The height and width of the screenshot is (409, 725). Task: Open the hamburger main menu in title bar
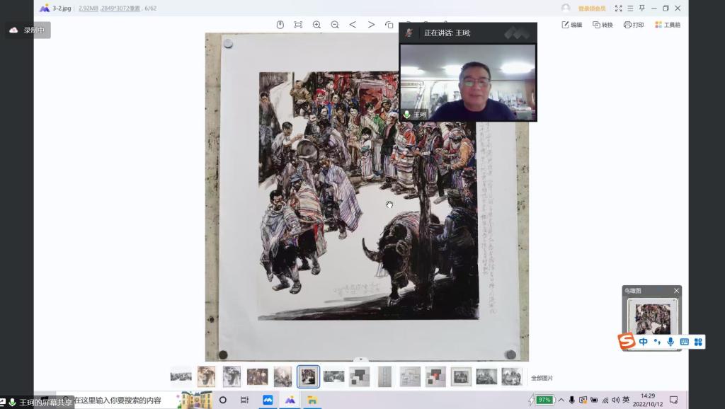click(630, 8)
